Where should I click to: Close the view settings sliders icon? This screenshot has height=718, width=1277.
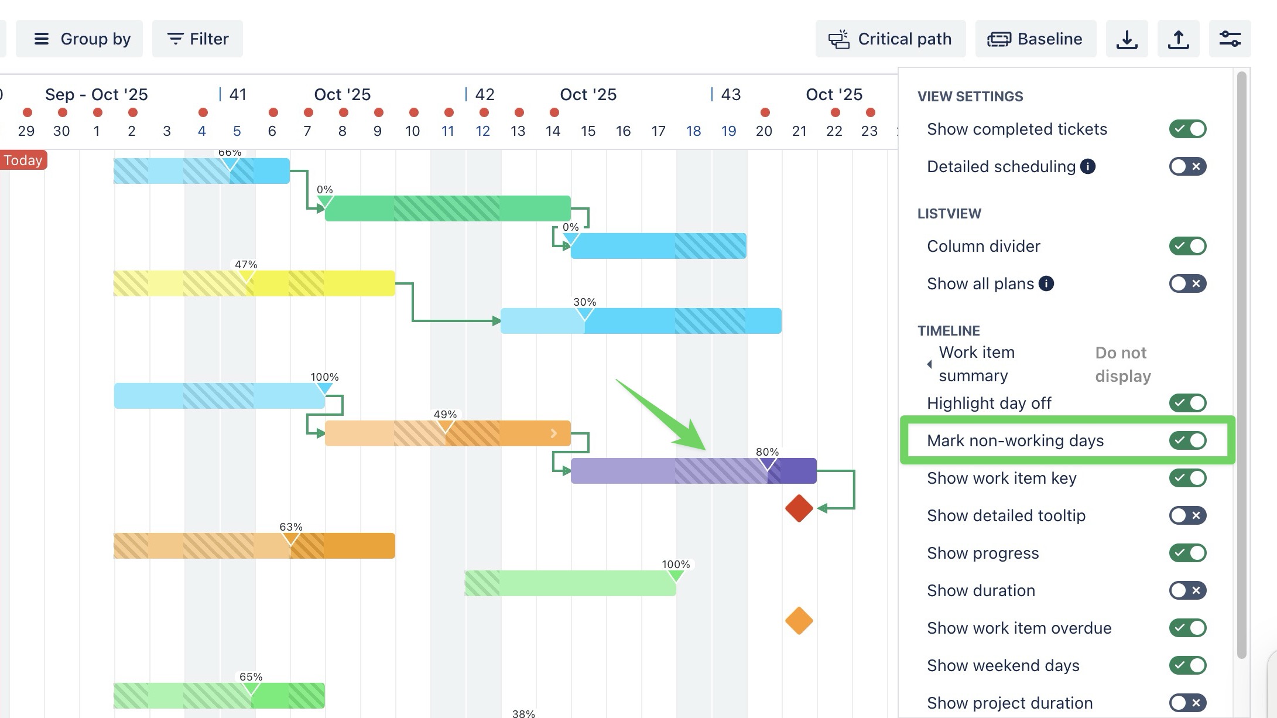(1230, 39)
